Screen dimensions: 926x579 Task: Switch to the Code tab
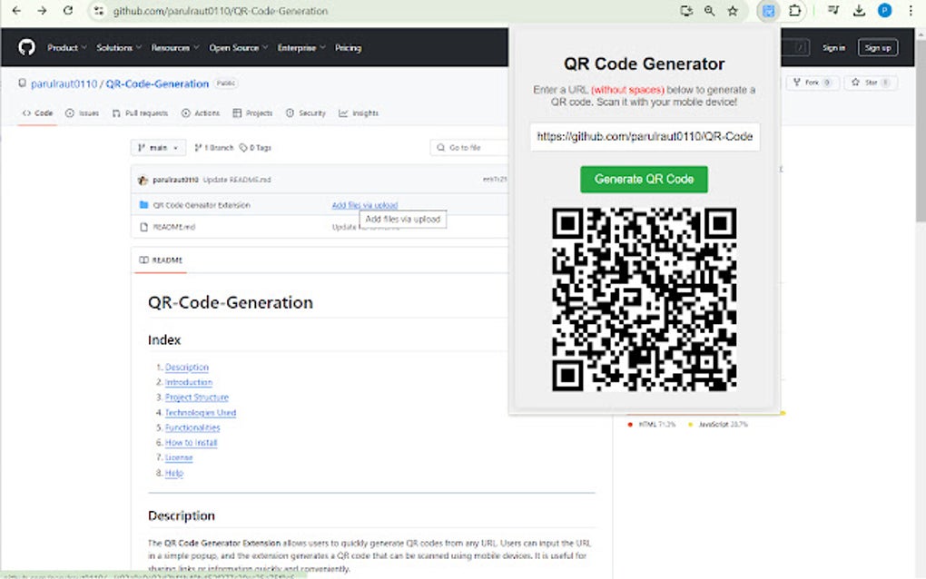pyautogui.click(x=37, y=113)
